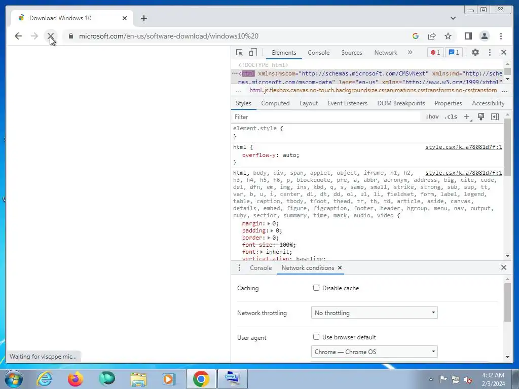Close the DevTools panel
519x389 pixels.
[x=504, y=52]
